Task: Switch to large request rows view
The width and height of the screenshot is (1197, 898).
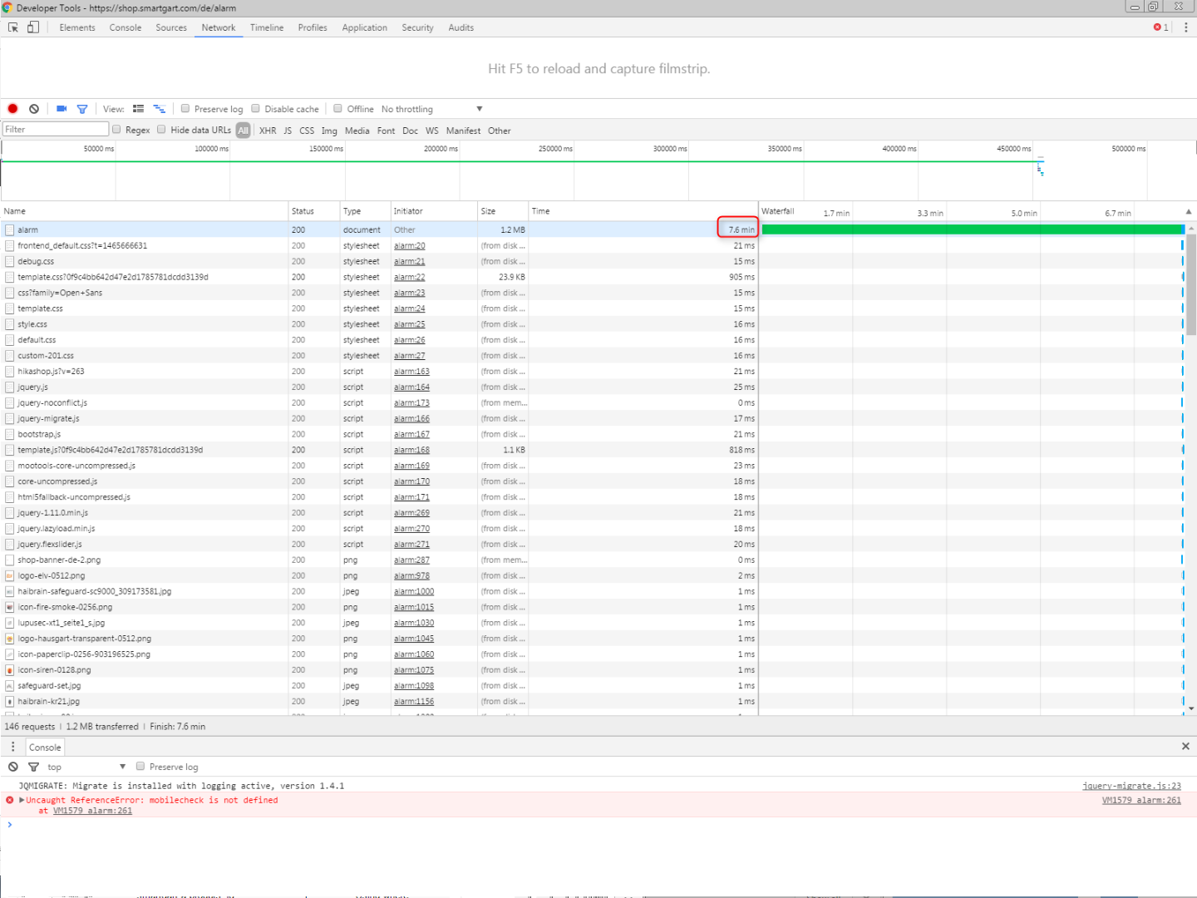Action: click(x=139, y=109)
